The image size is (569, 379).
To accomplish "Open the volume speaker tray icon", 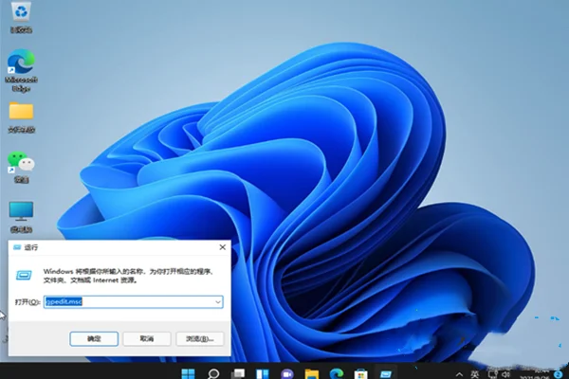I will point(505,374).
